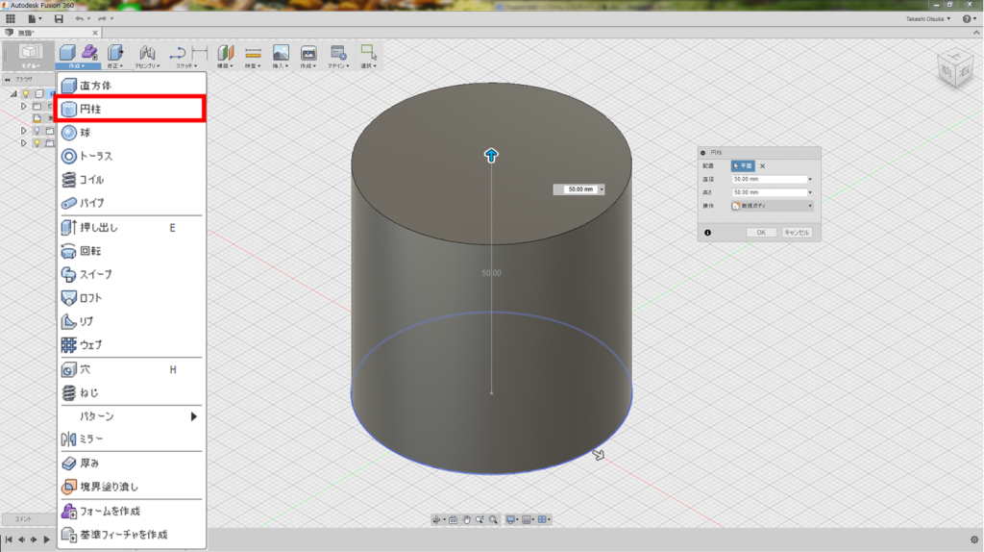Open the 操作 新規ボディ dropdown
This screenshot has height=552, width=984.
click(772, 206)
